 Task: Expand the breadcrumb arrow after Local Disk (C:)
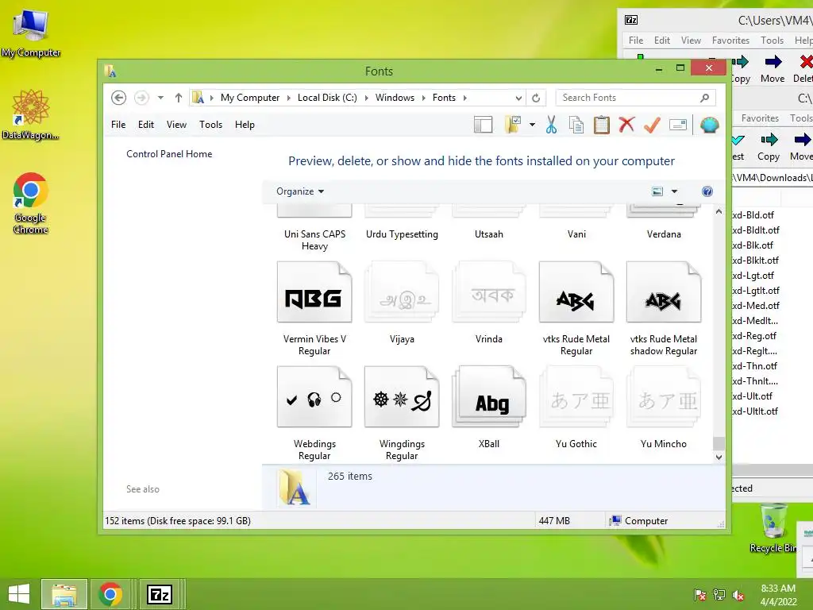click(x=367, y=98)
